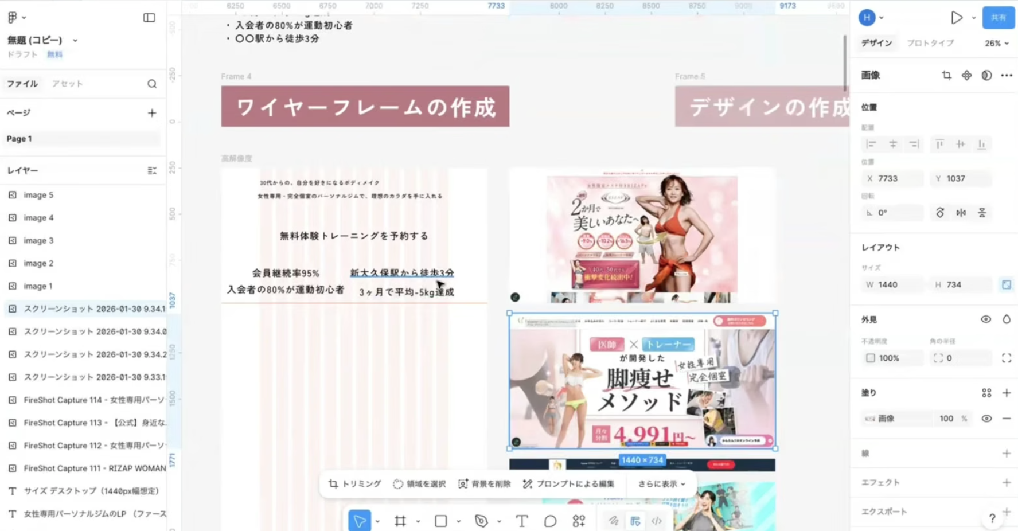Click the Present play icon
The width and height of the screenshot is (1018, 531).
pos(956,18)
